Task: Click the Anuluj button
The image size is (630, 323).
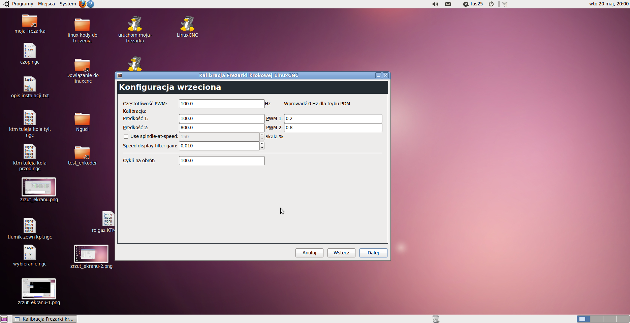Action: click(x=309, y=253)
